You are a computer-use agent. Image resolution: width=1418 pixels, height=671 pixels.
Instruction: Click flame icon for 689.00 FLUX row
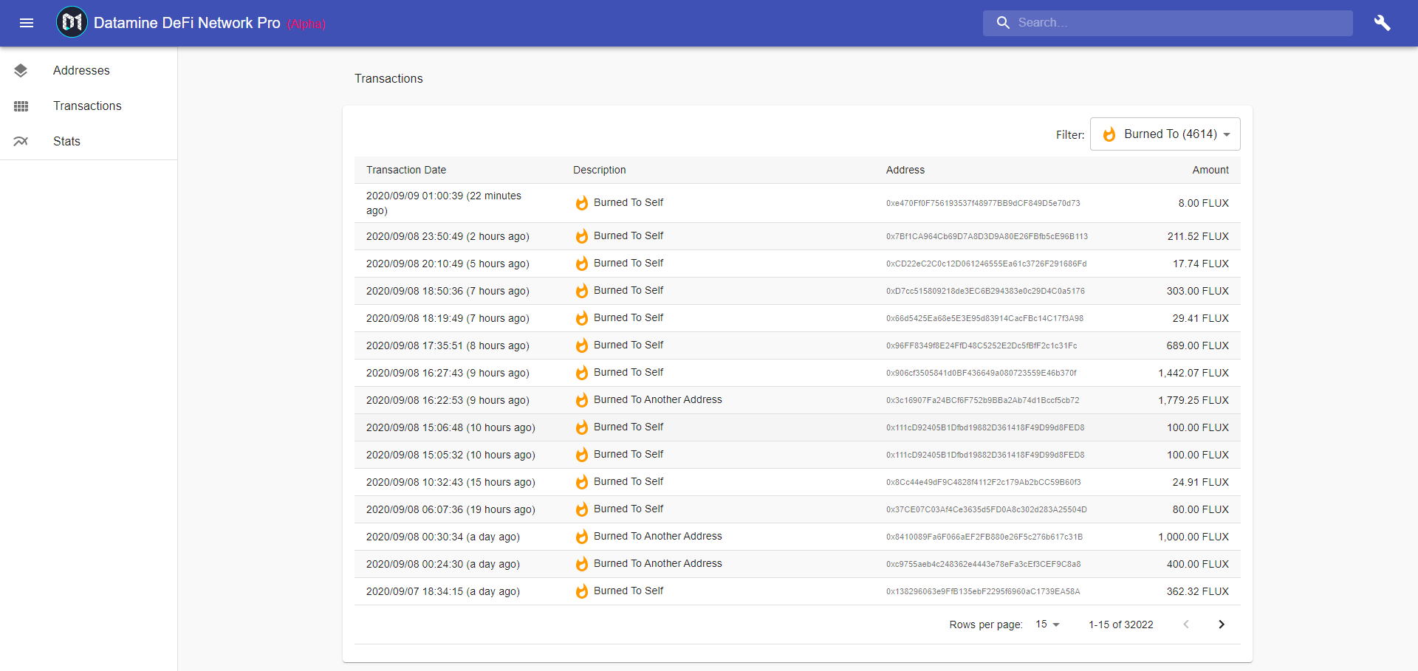point(582,345)
